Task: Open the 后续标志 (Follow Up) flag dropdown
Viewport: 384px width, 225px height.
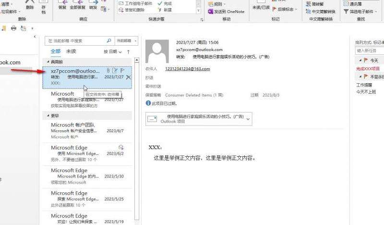Action: coord(285,9)
